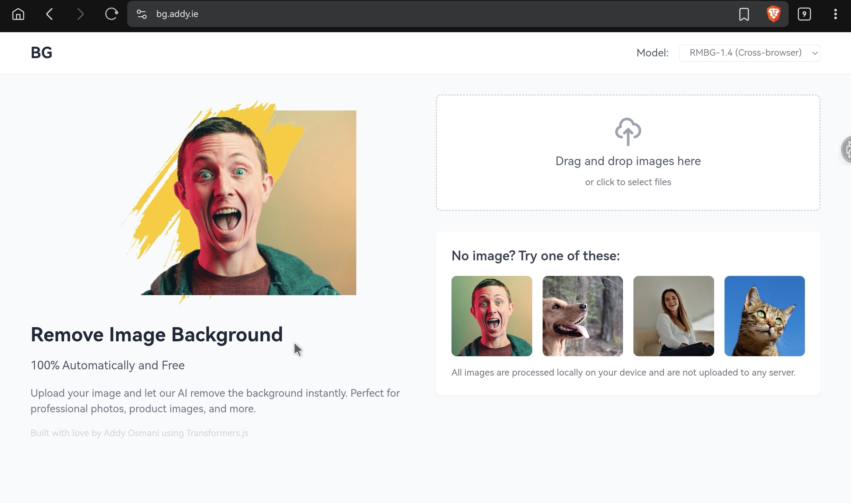Image resolution: width=851 pixels, height=503 pixels.
Task: Bookmark this page with the bookmark icon
Action: 744,14
